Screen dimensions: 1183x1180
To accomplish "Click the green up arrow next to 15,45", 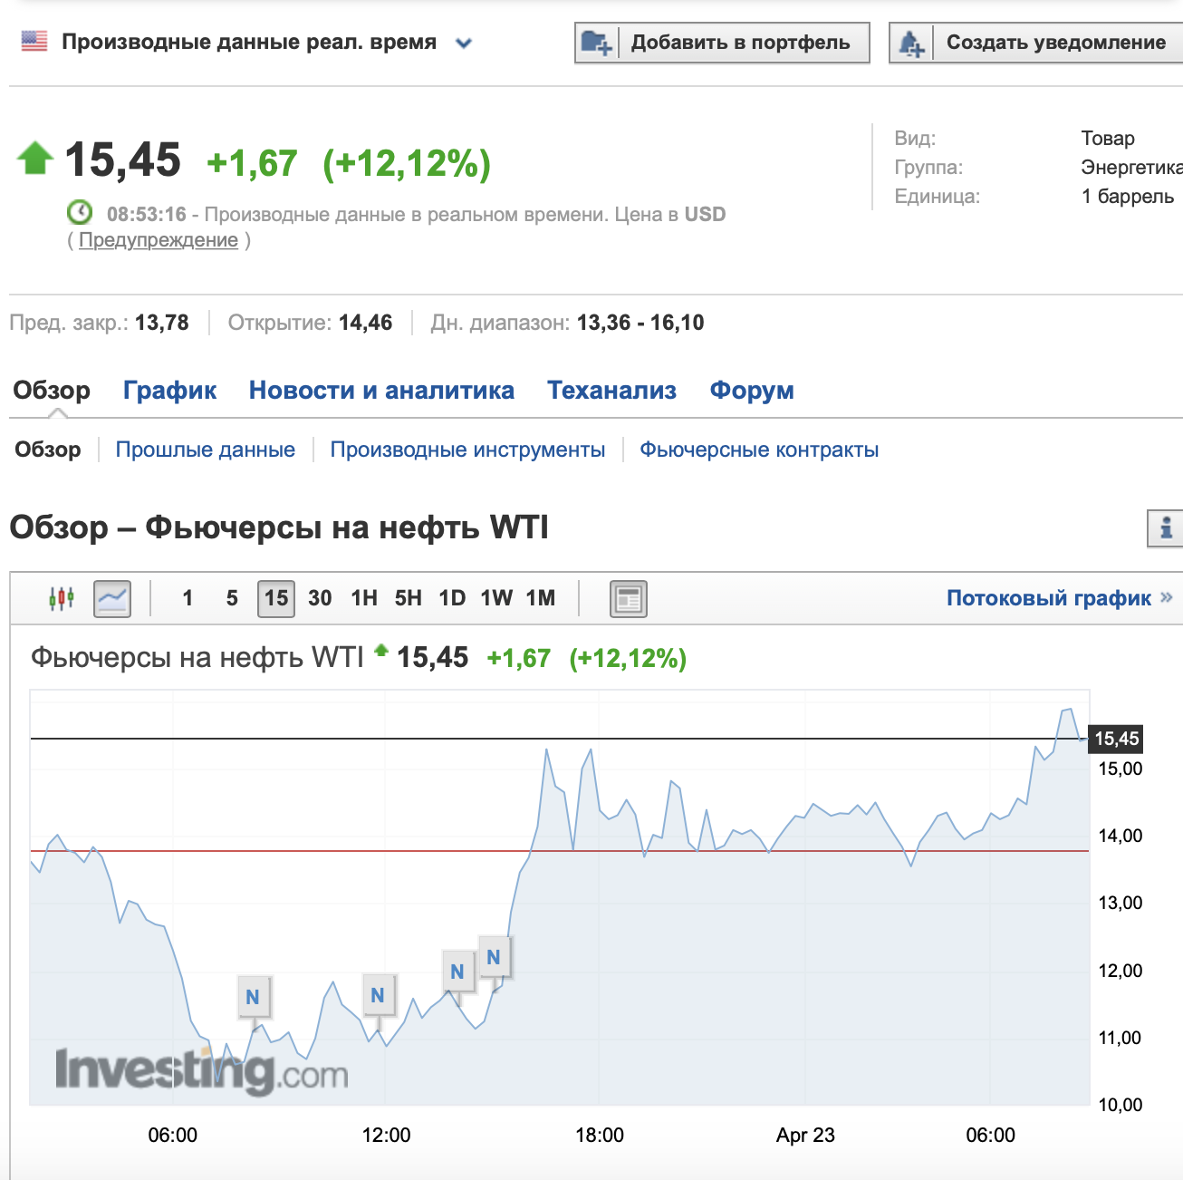I will 35,158.
